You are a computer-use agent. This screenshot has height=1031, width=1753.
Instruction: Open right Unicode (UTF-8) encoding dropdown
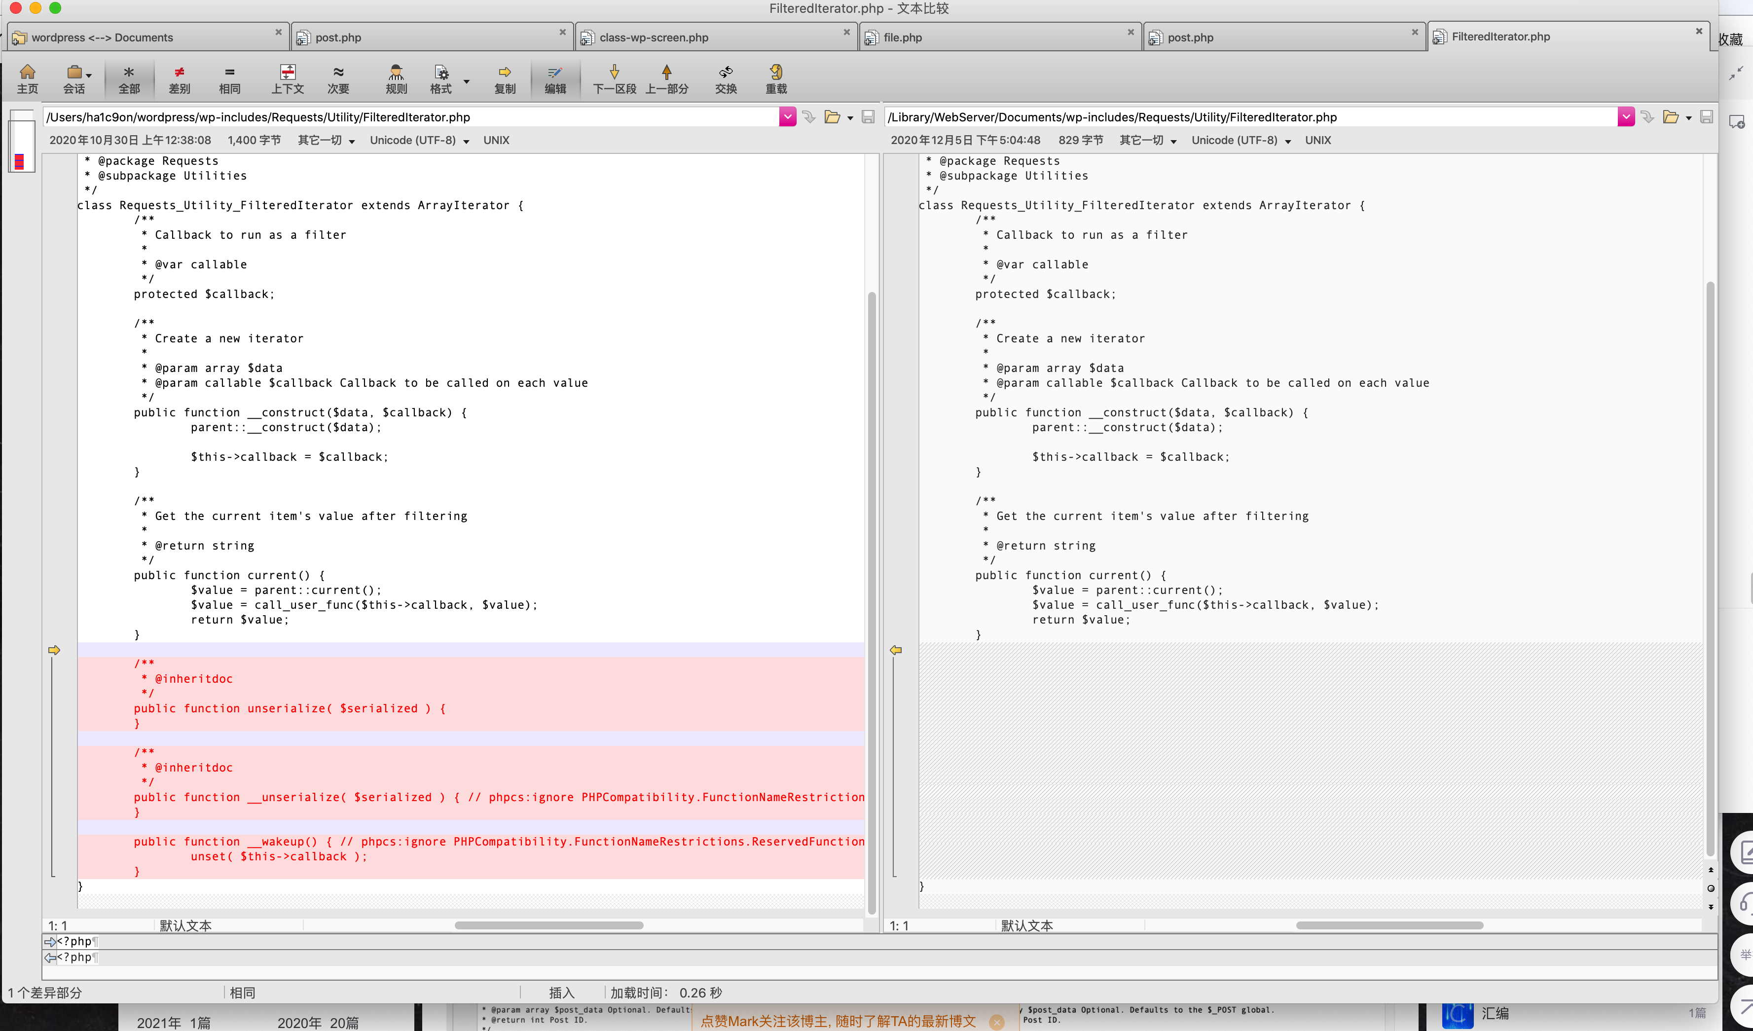1241,141
